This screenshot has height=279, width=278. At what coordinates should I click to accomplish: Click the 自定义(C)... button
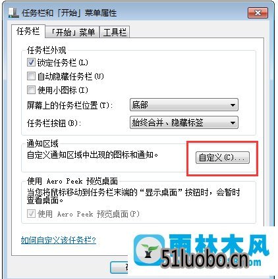tap(223, 157)
